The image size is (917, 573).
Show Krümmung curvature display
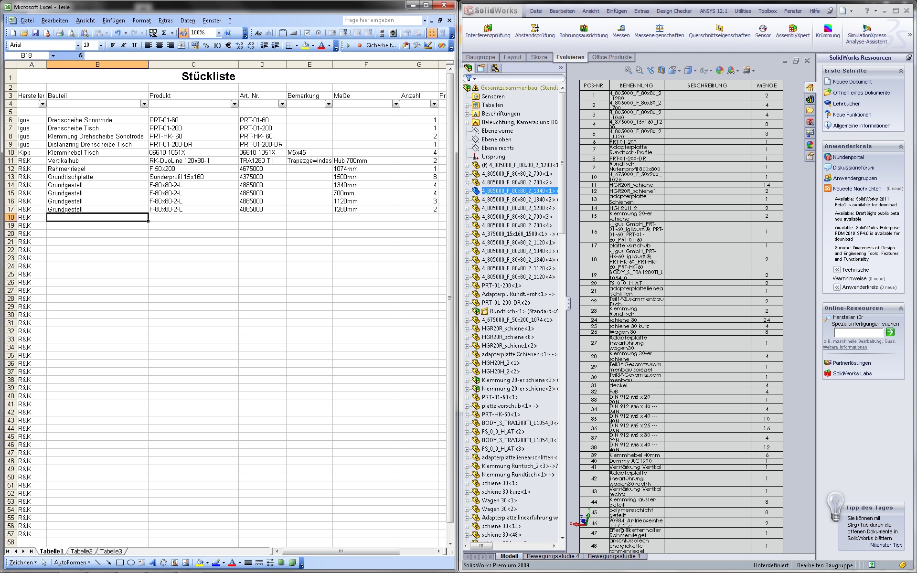point(828,32)
